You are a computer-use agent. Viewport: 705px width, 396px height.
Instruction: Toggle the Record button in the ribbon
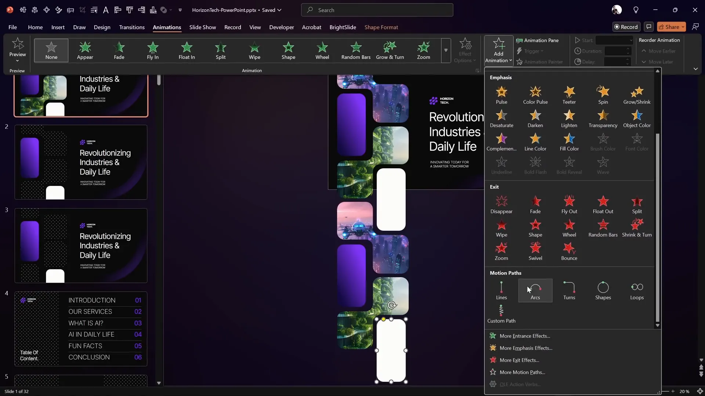[x=626, y=27]
